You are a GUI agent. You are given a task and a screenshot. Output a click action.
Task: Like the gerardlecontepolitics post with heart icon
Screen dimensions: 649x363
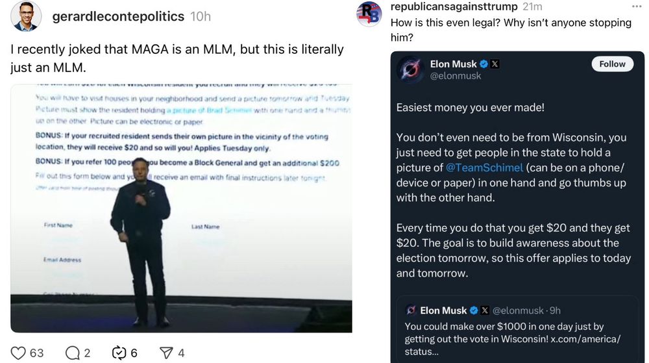(x=19, y=353)
